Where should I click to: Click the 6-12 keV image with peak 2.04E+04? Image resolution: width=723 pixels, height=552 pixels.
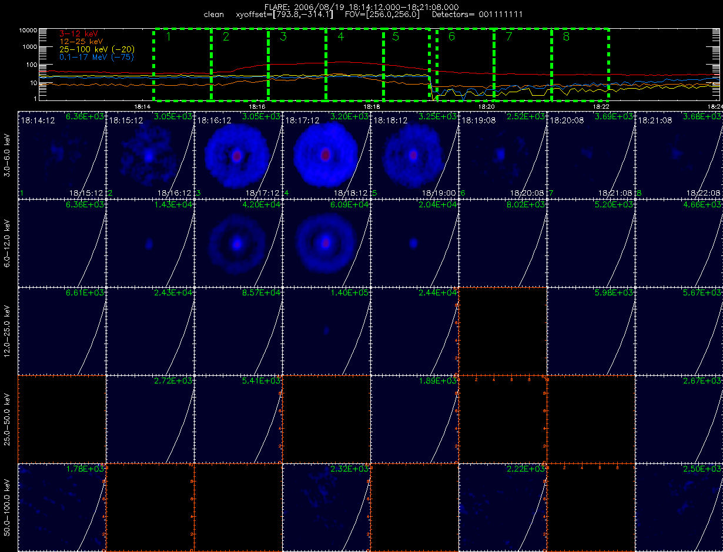[x=414, y=243]
